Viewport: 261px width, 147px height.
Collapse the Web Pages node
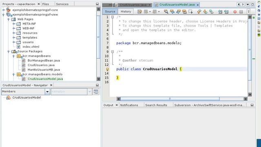pyautogui.click(x=9, y=19)
